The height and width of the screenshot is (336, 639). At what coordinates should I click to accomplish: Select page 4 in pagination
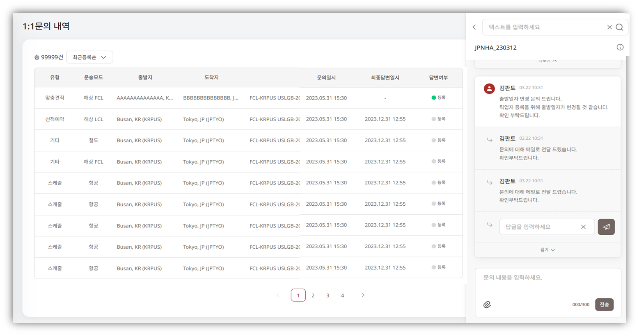tap(342, 295)
